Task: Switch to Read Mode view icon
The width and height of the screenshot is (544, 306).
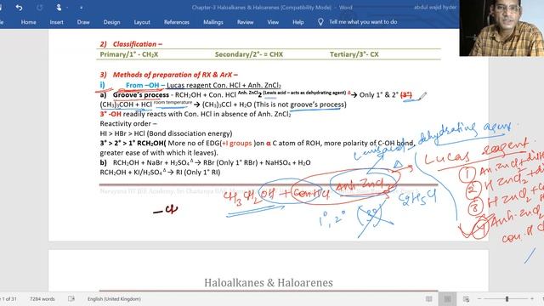Action: [428, 298]
